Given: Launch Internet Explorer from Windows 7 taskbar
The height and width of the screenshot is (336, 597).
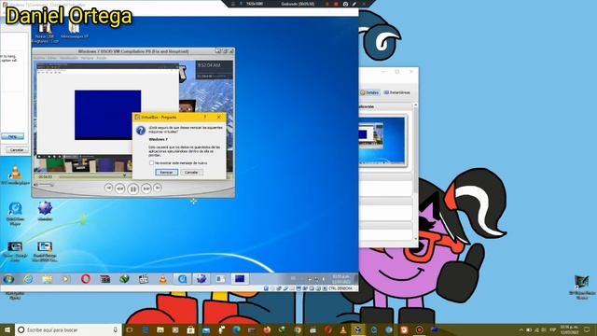Looking at the screenshot, I should (x=28, y=279).
